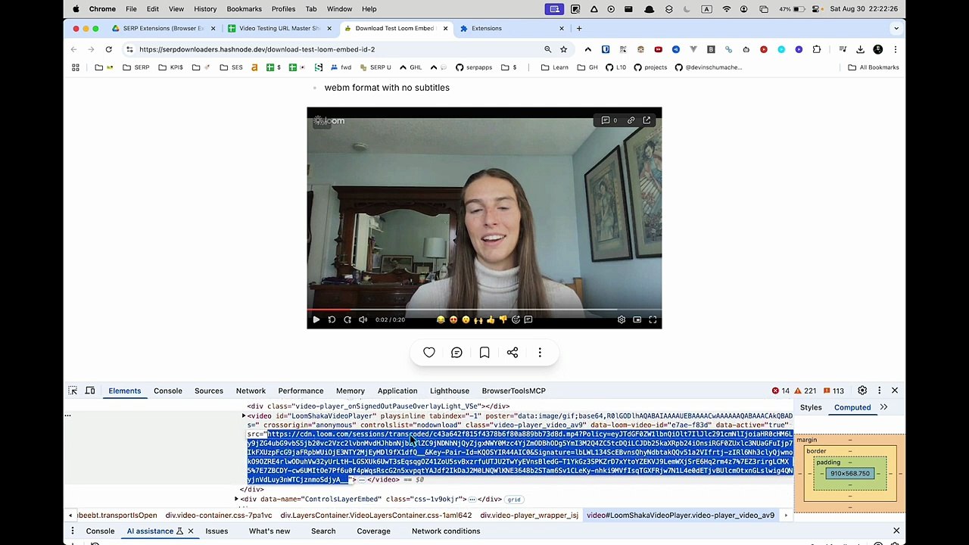
Task: Open the extensions puzzle icon
Action: pyautogui.click(x=817, y=49)
